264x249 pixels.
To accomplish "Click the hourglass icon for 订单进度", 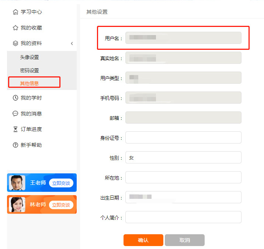I will (x=15, y=129).
